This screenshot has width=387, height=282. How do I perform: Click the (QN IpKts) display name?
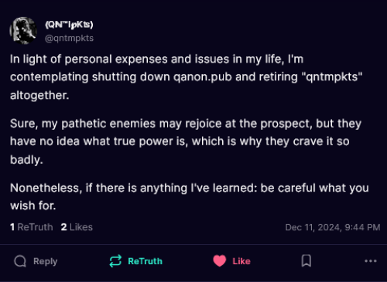coord(69,25)
